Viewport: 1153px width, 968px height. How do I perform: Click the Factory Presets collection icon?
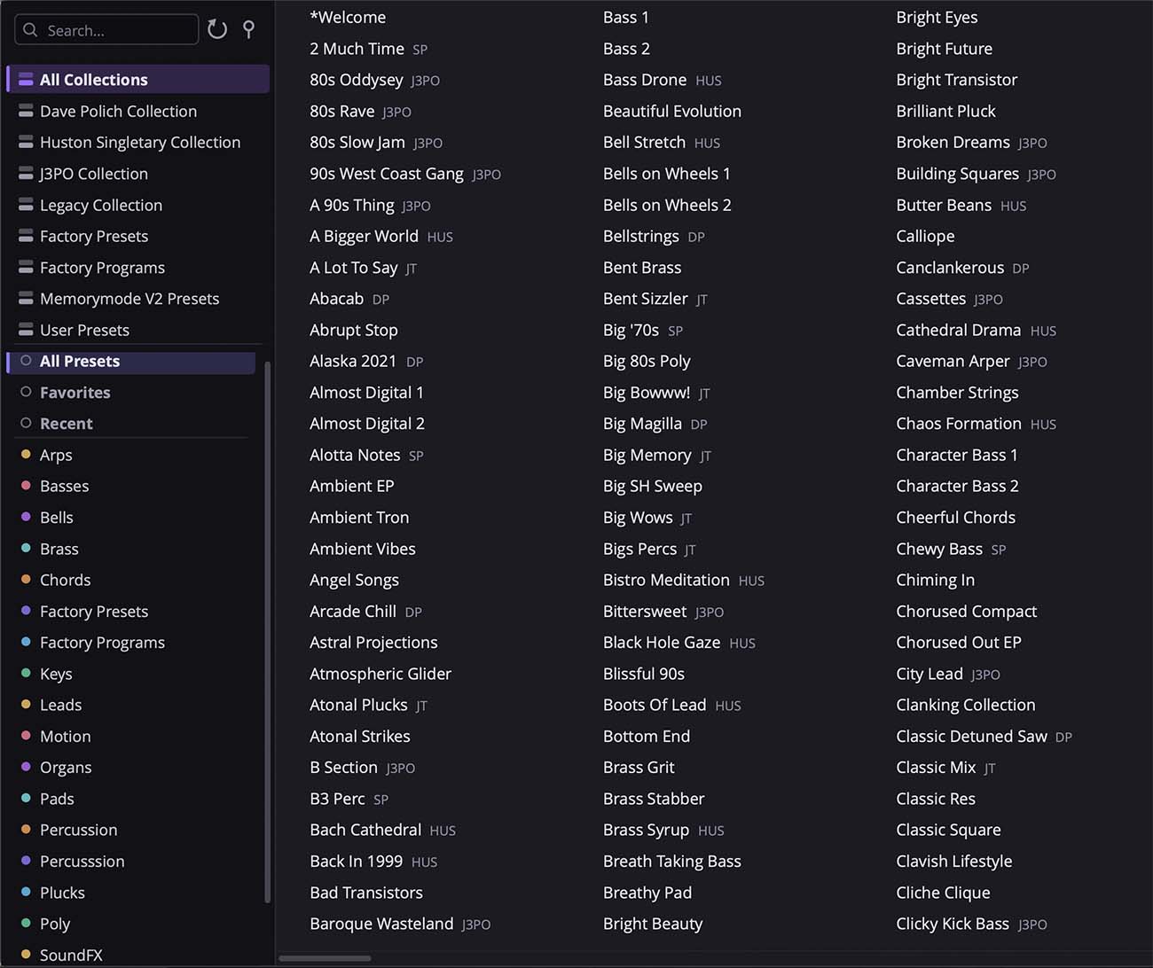point(26,236)
